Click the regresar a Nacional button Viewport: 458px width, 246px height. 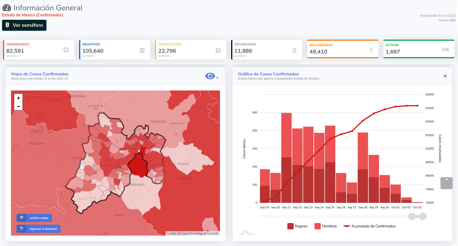point(38,229)
